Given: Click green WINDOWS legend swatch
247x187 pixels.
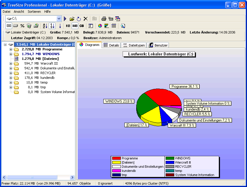Looking at the screenshot, I should pos(170,158).
